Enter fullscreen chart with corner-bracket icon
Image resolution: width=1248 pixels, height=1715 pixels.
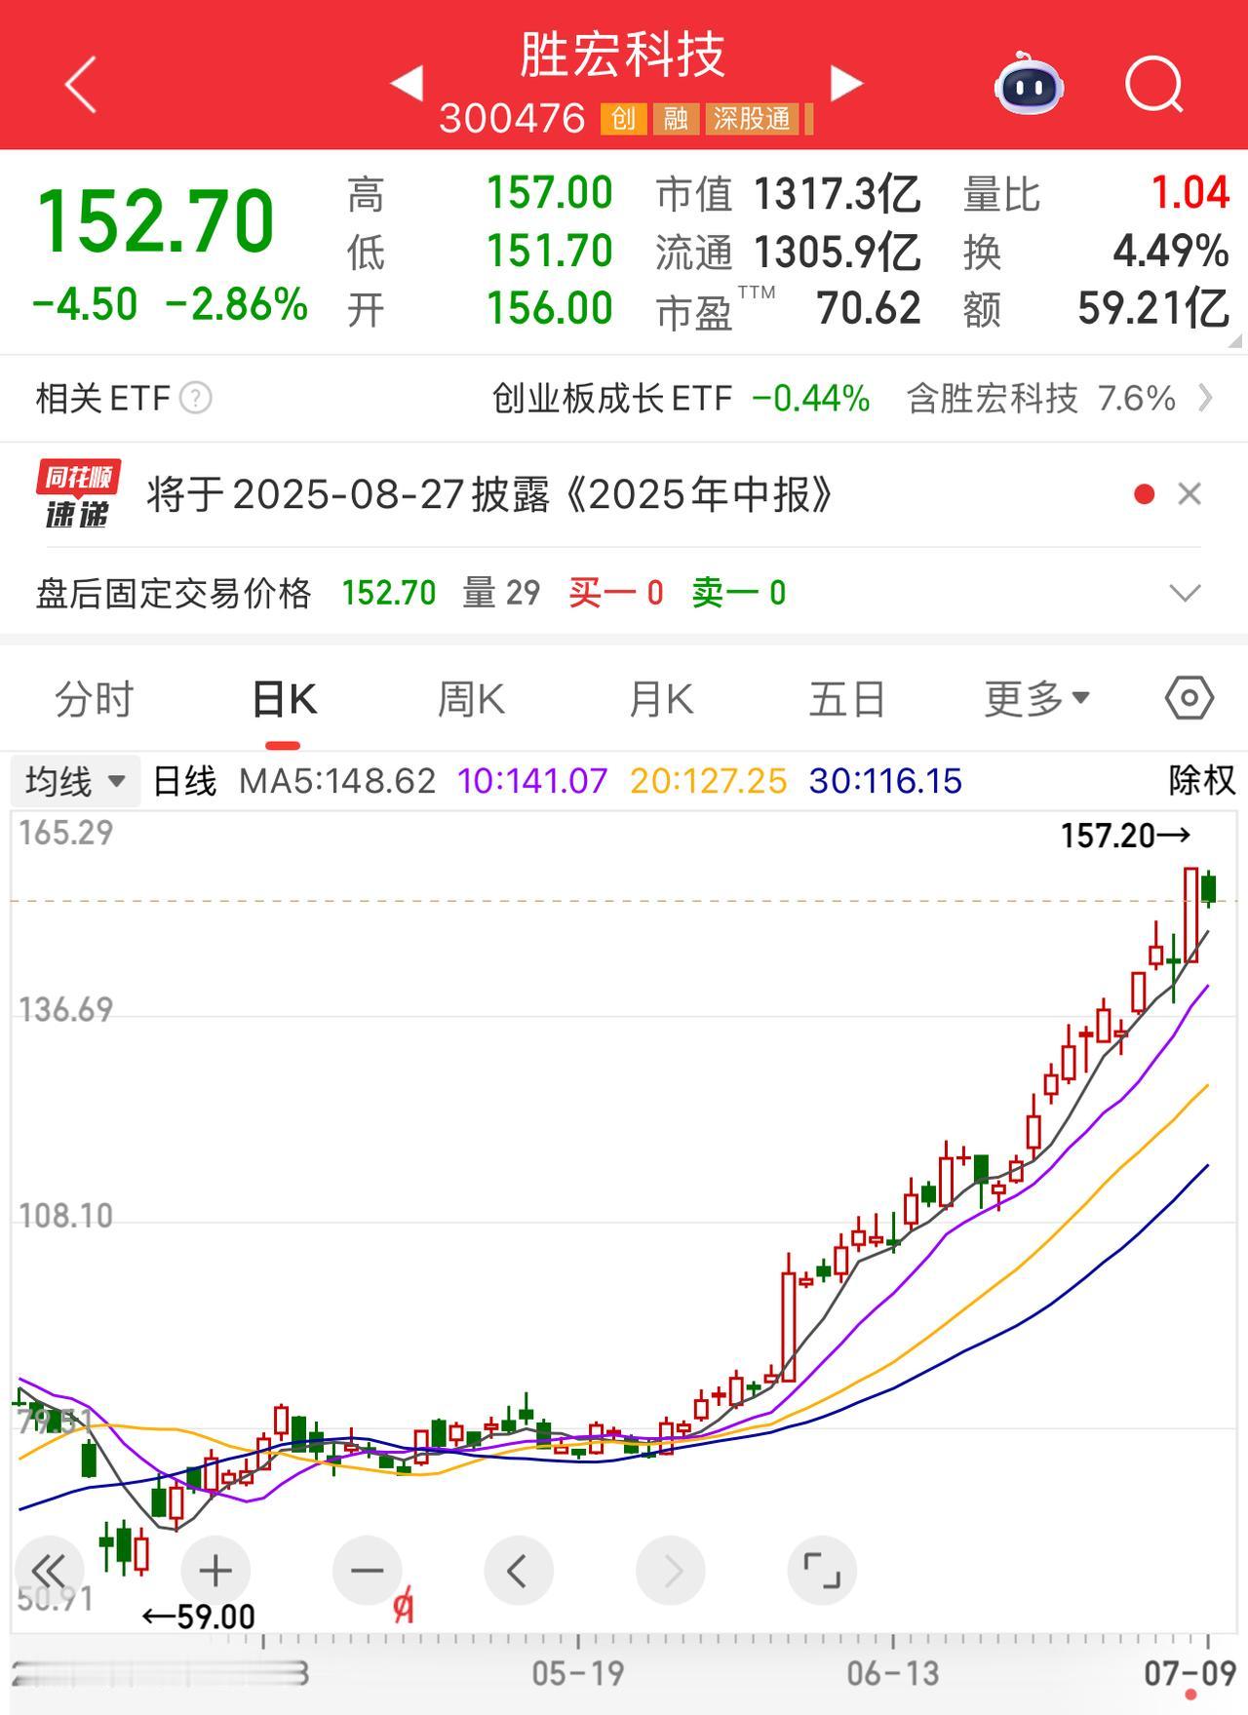point(822,1571)
